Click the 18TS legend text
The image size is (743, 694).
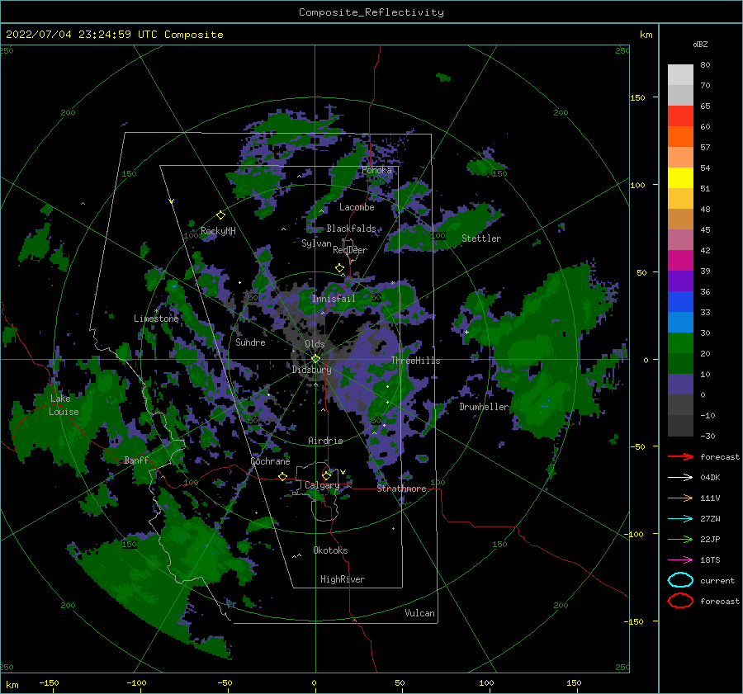(x=710, y=560)
